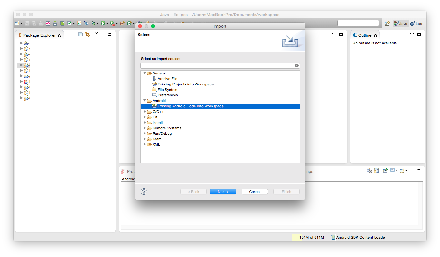Open the Android Virtual Device Manager icon

[62, 24]
